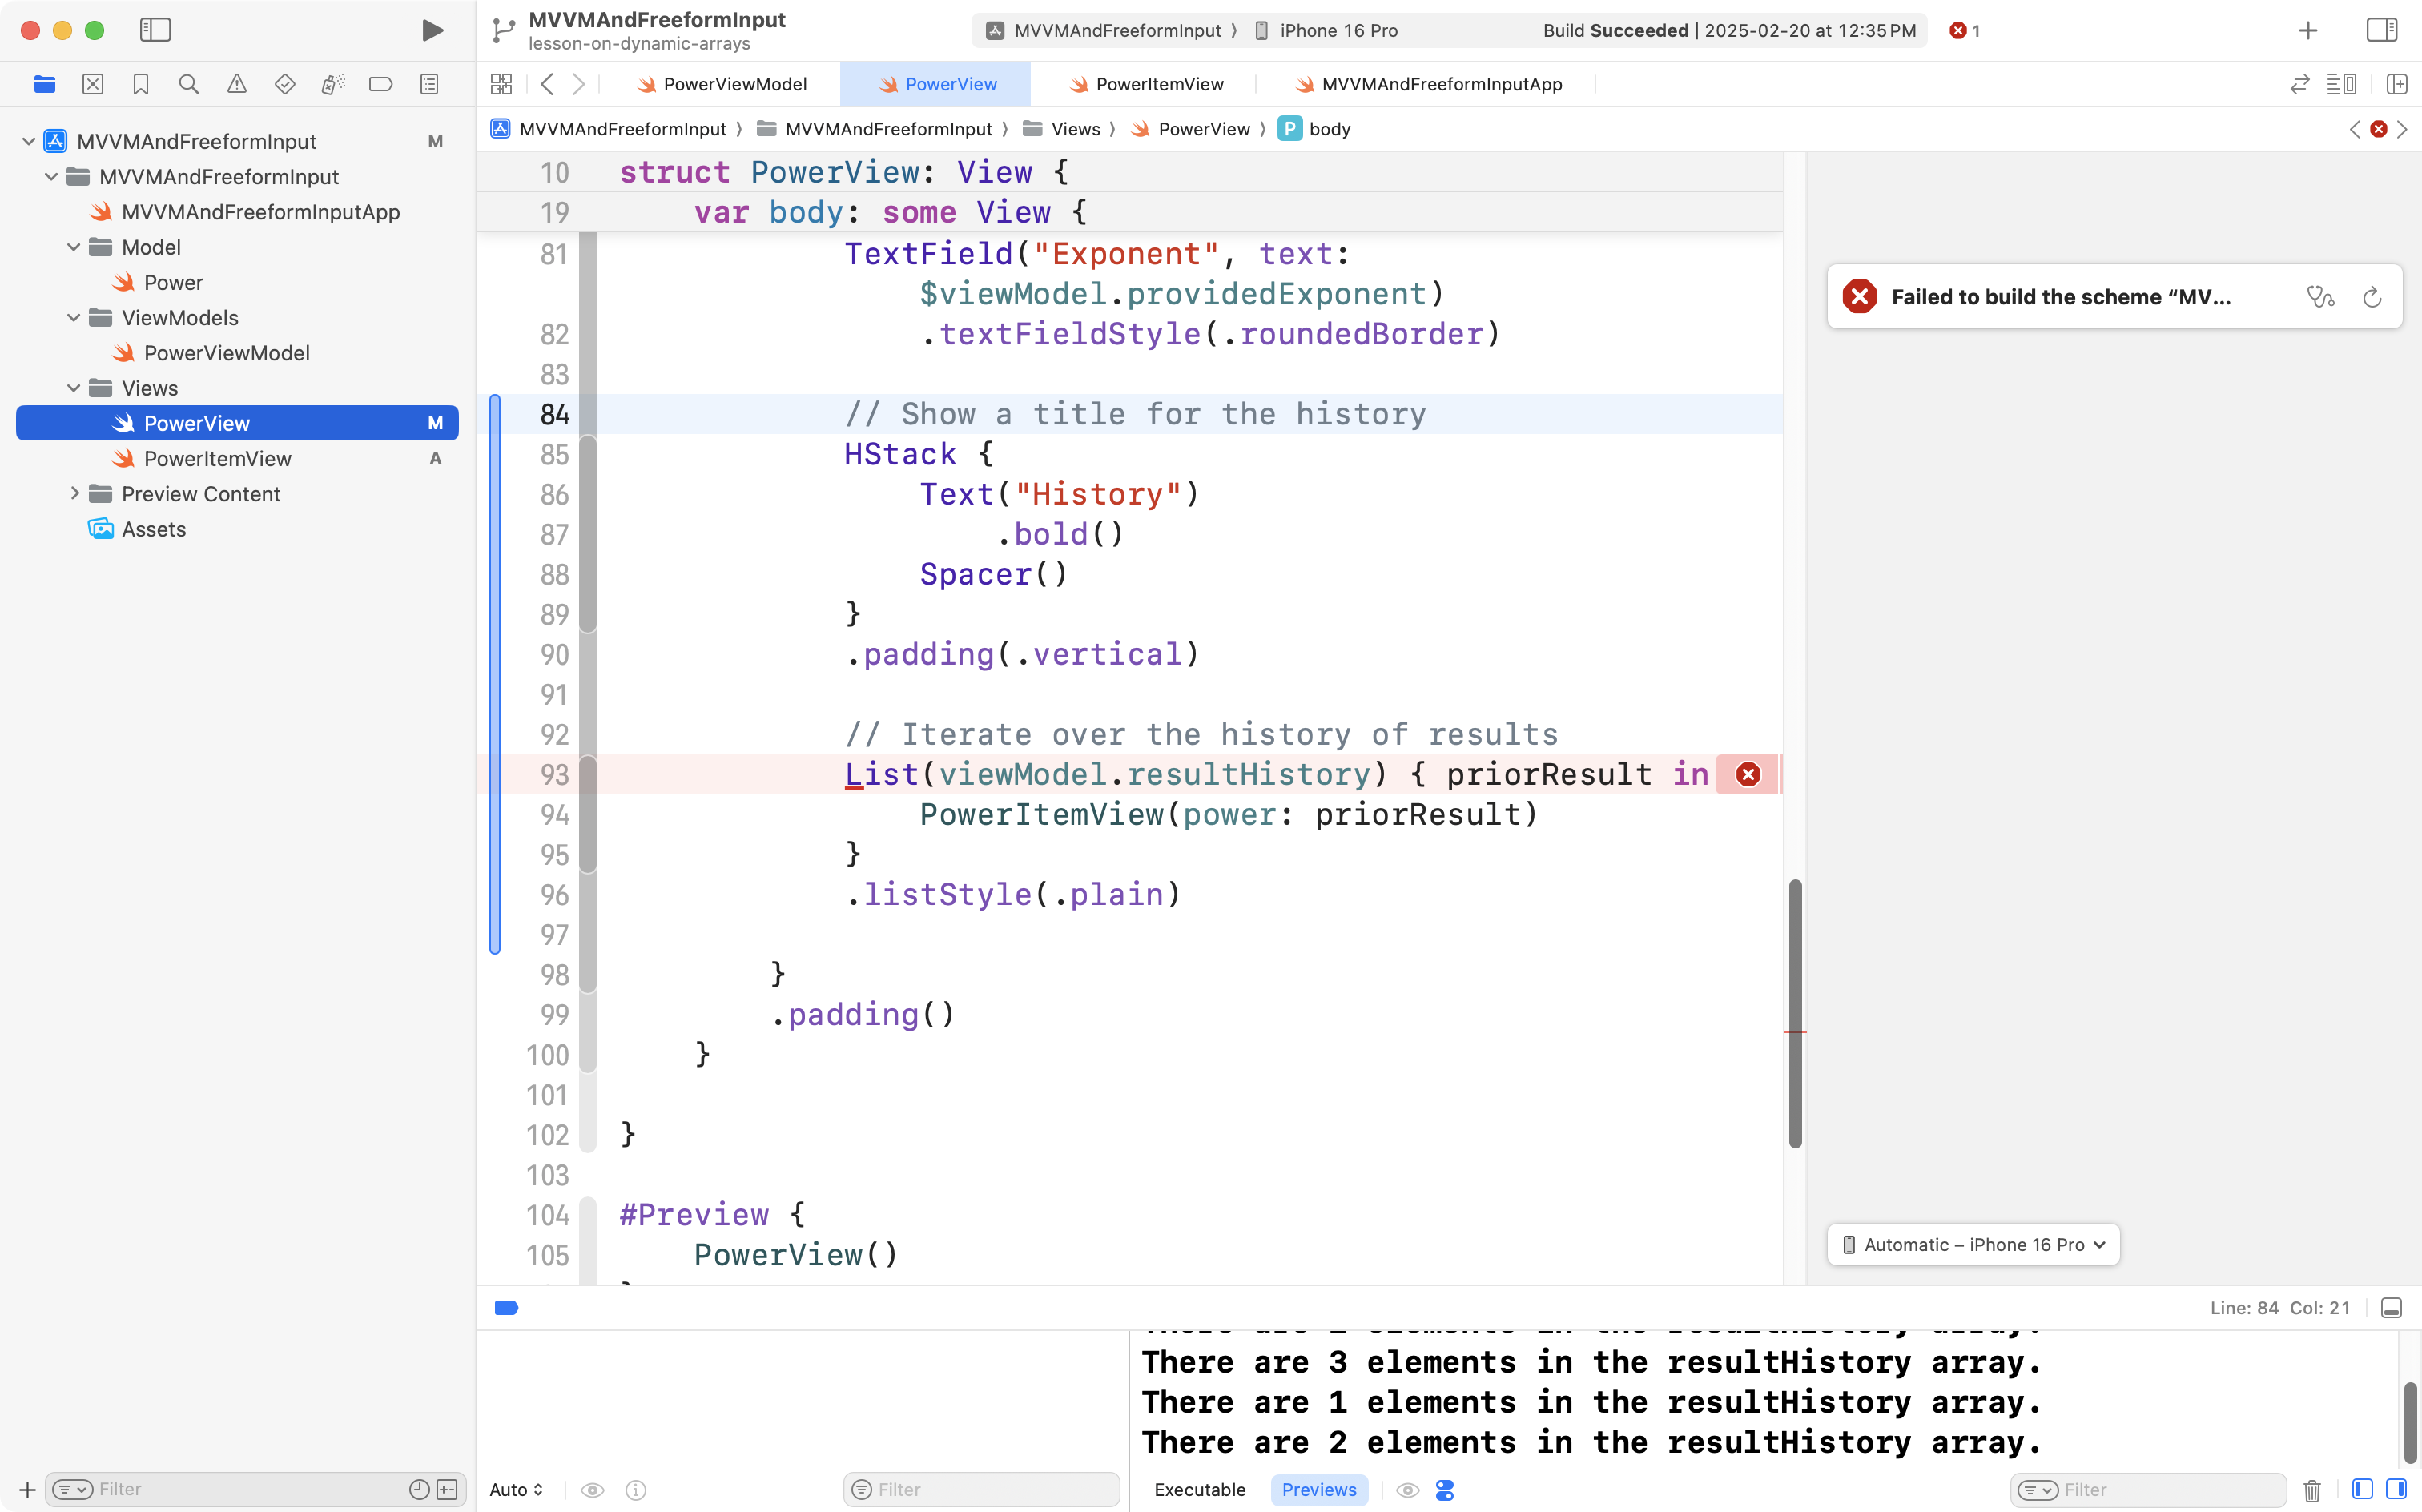This screenshot has width=2422, height=1512.
Task: Click the Run play button
Action: pos(432,30)
